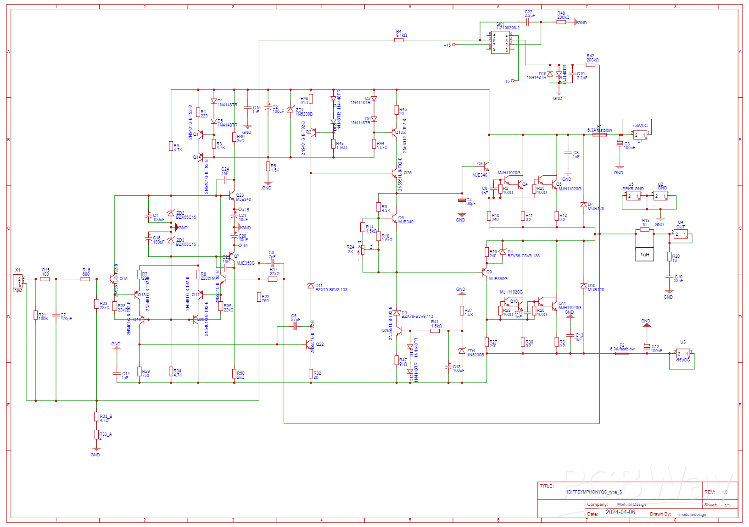Click the SK1 socket component body

(501, 42)
